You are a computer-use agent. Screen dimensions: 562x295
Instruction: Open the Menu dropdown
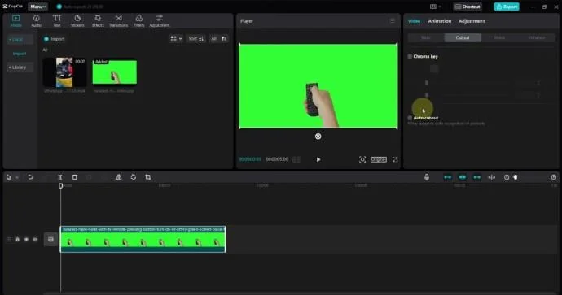point(37,7)
